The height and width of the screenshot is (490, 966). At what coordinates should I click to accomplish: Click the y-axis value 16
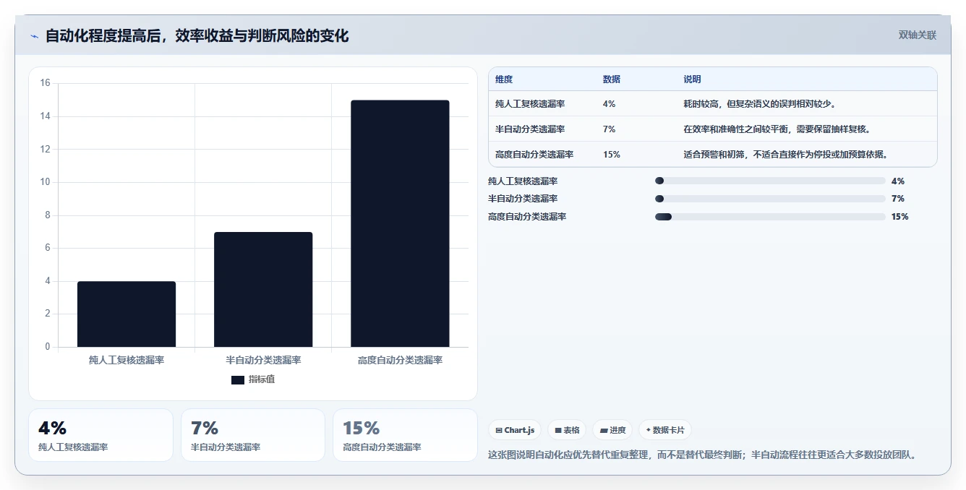click(46, 83)
